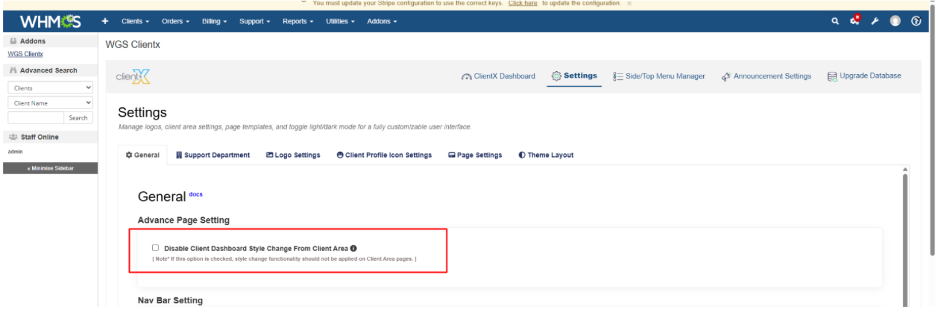Open the WGS Clientx sidebar link
The width and height of the screenshot is (936, 332).
[25, 54]
